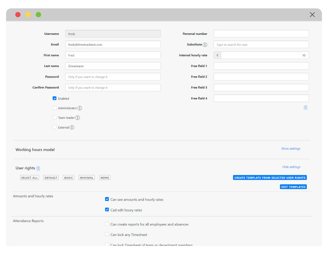Show settings for Working hours model

point(291,149)
